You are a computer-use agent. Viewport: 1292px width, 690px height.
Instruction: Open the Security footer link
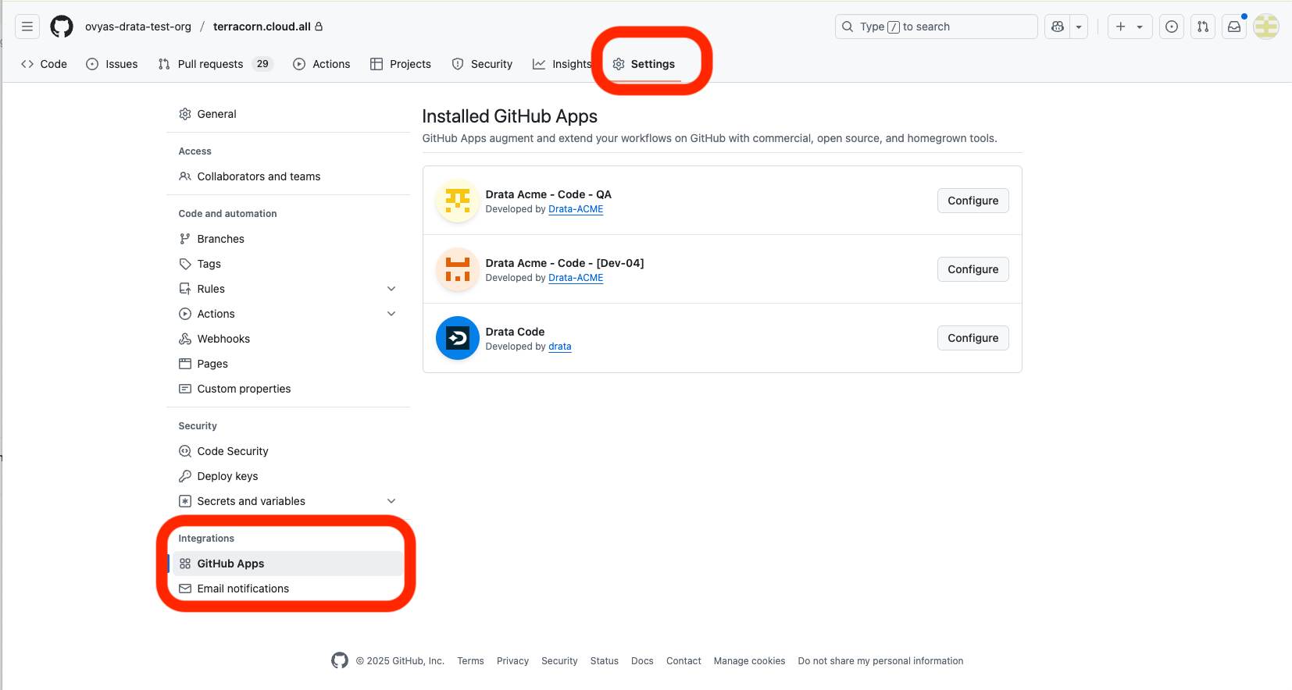point(560,661)
